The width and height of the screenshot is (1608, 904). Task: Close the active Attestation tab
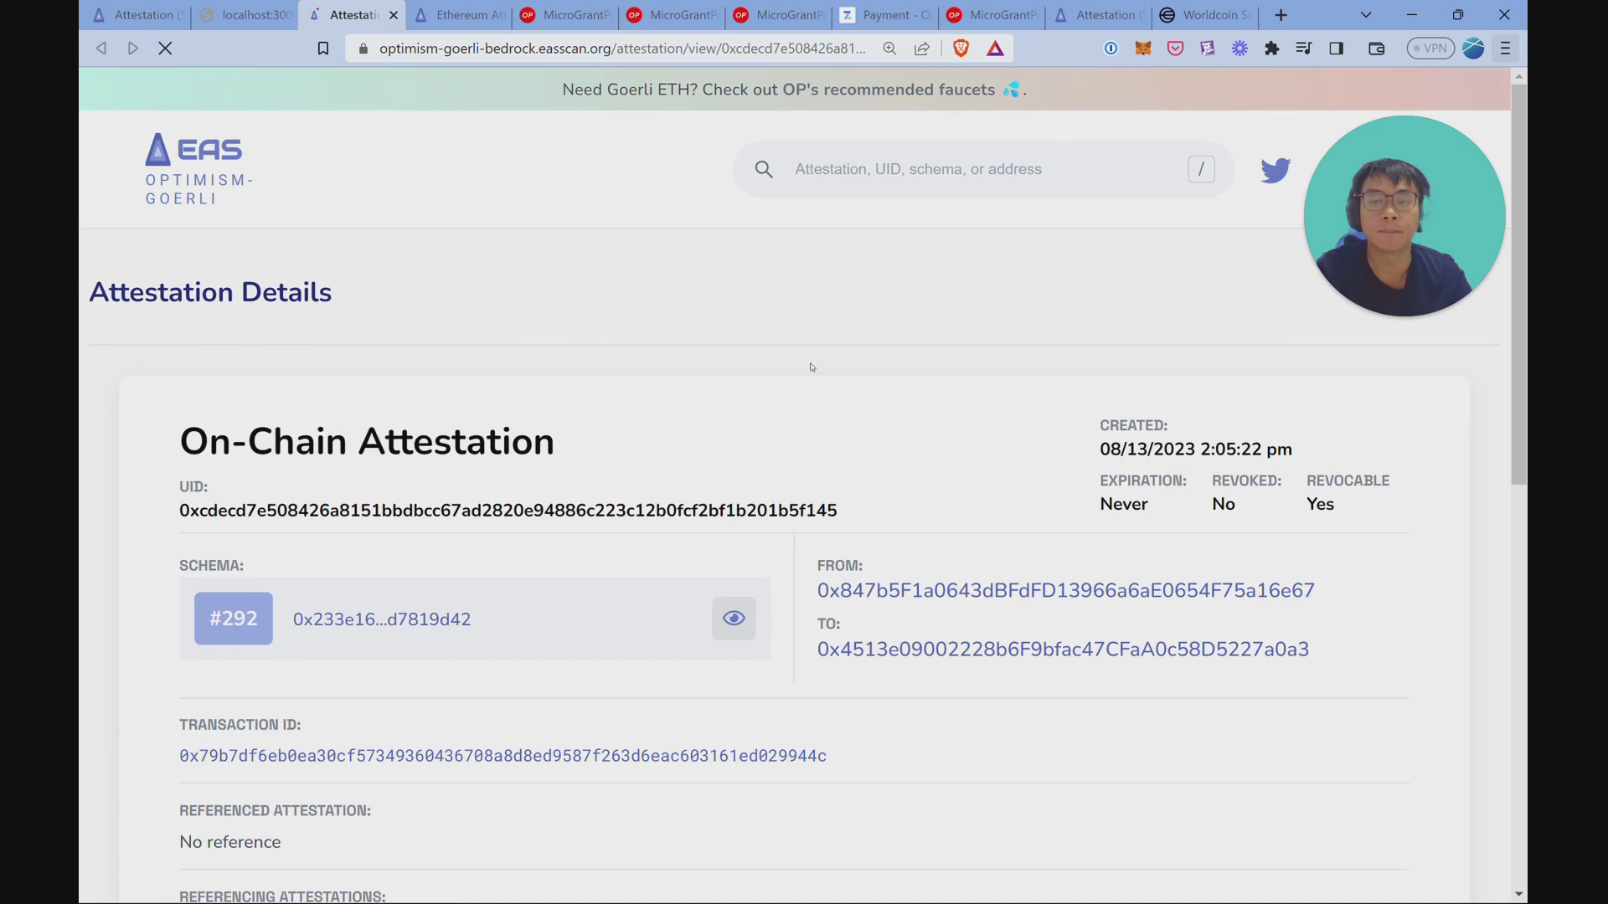[394, 15]
